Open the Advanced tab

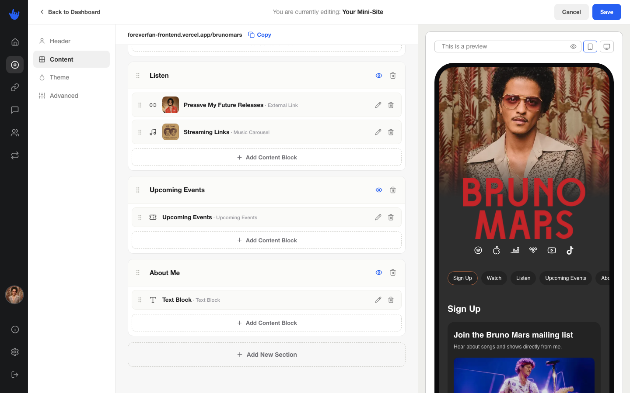(71, 96)
